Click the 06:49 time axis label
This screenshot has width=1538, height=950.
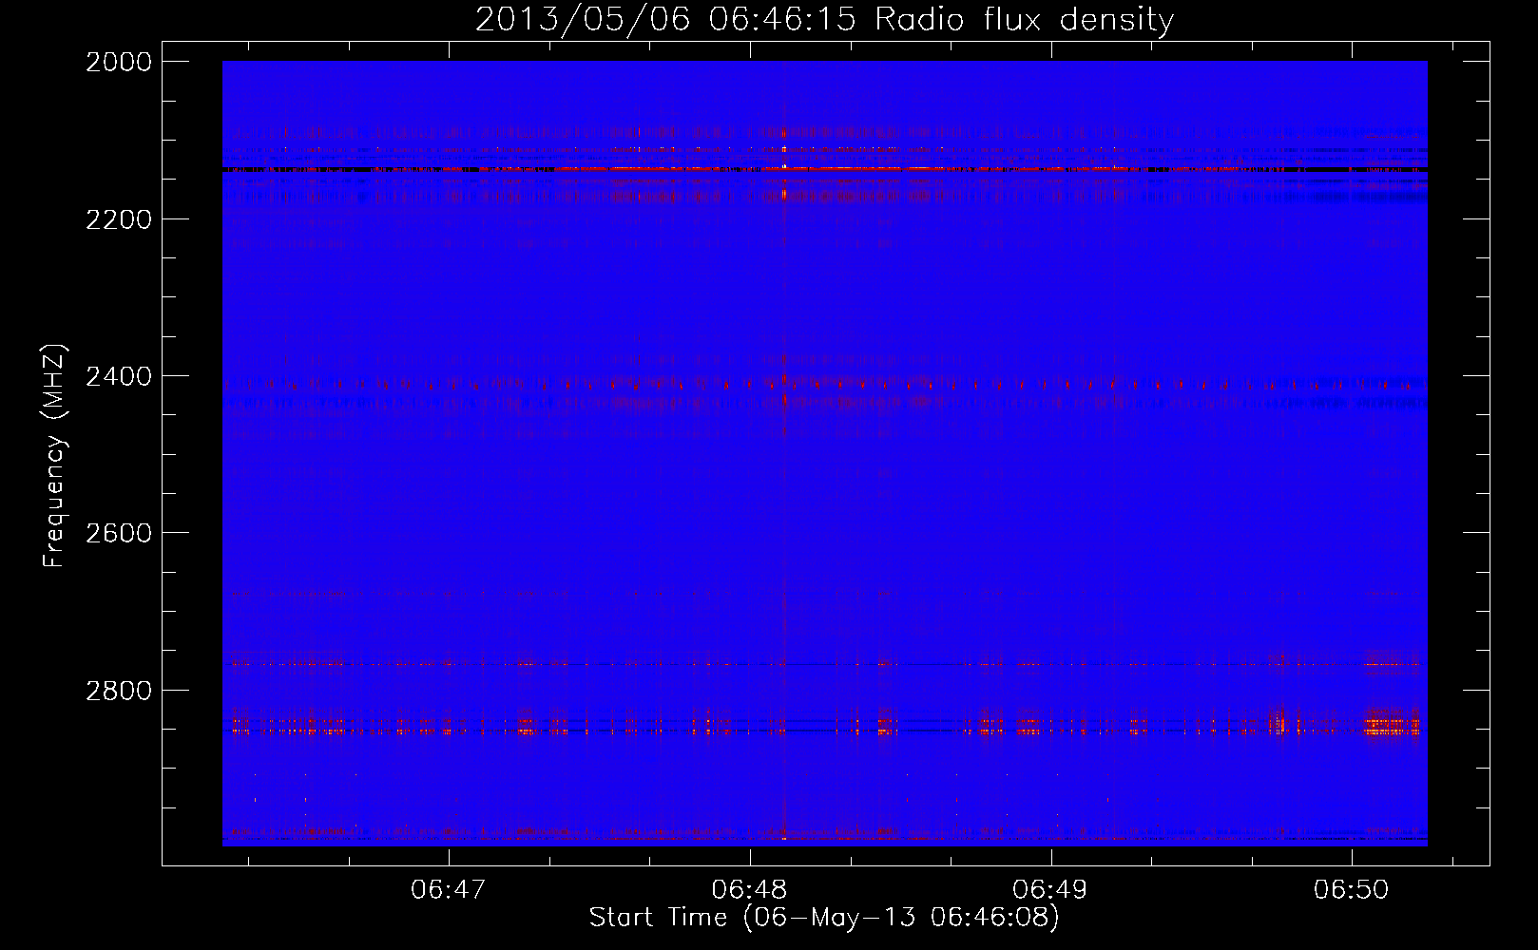pyautogui.click(x=1051, y=890)
